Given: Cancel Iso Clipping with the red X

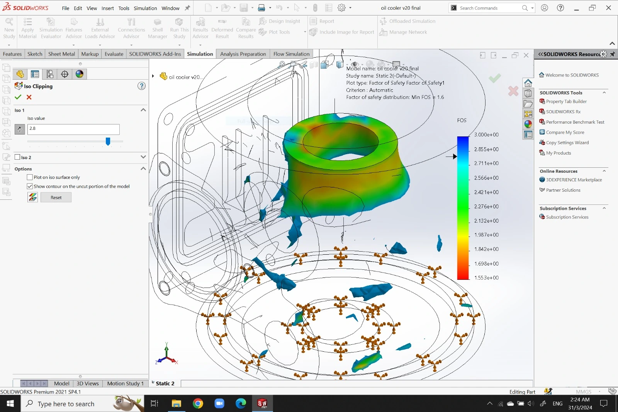Looking at the screenshot, I should pyautogui.click(x=29, y=97).
